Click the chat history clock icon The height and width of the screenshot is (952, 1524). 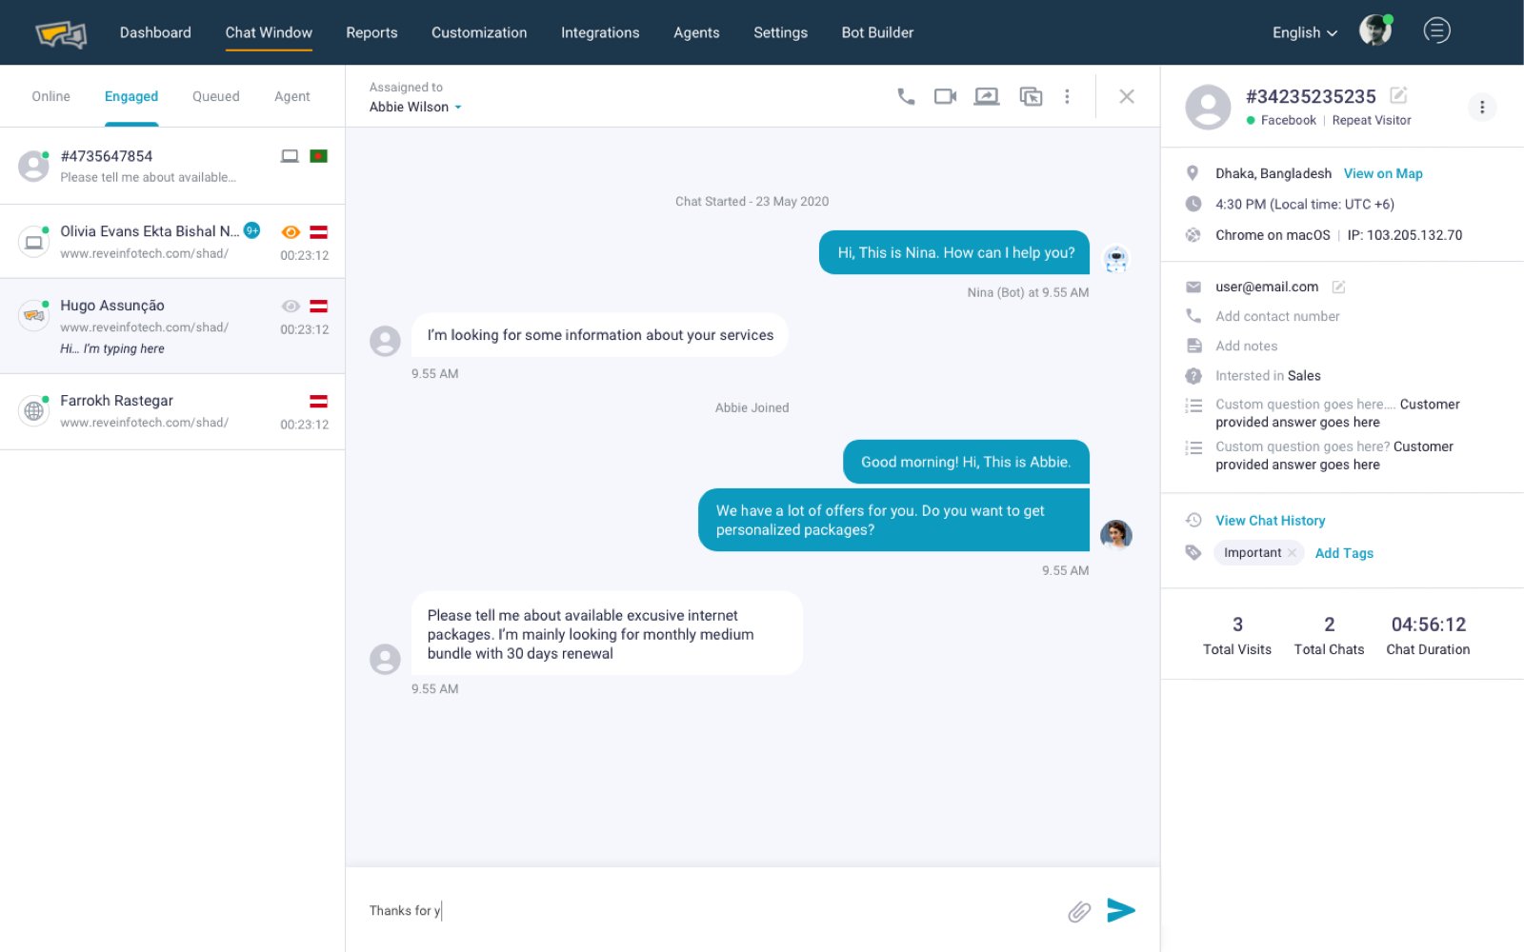pos(1193,520)
